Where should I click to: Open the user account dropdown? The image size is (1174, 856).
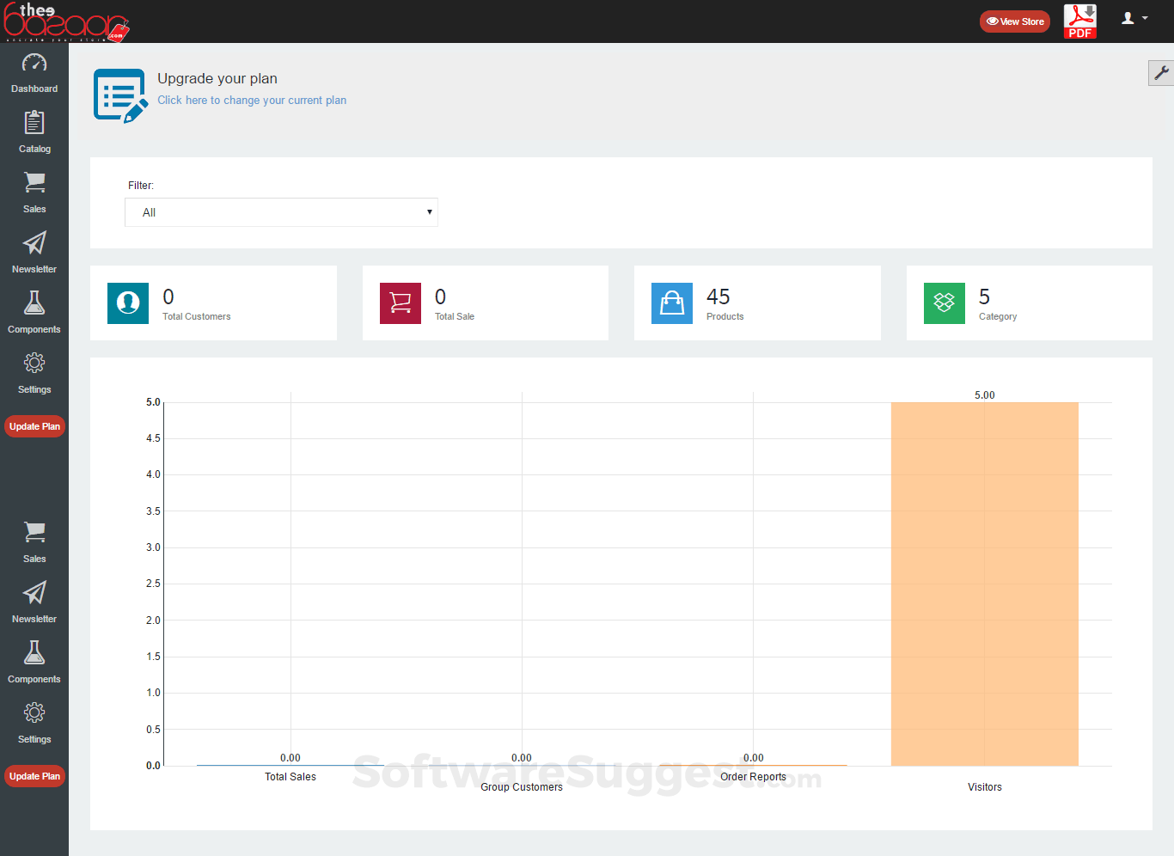pyautogui.click(x=1134, y=18)
